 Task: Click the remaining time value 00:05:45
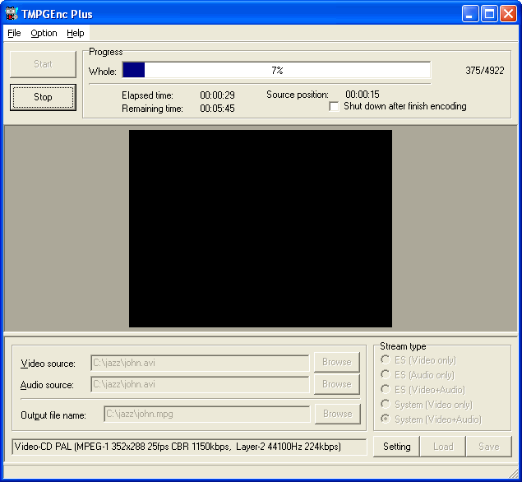(217, 109)
